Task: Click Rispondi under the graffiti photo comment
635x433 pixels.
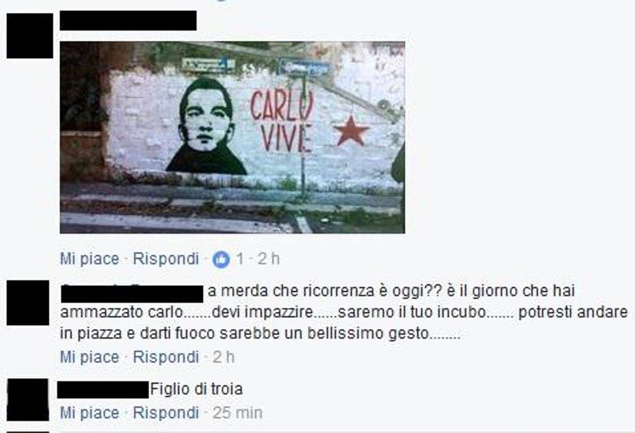Action: coord(166,259)
